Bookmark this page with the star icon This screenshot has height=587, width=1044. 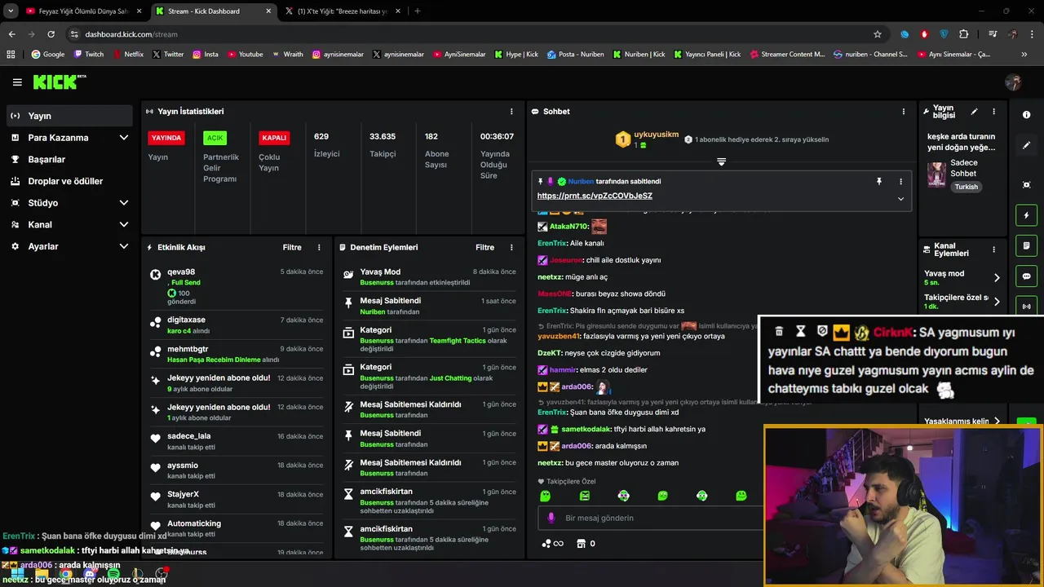coord(878,34)
